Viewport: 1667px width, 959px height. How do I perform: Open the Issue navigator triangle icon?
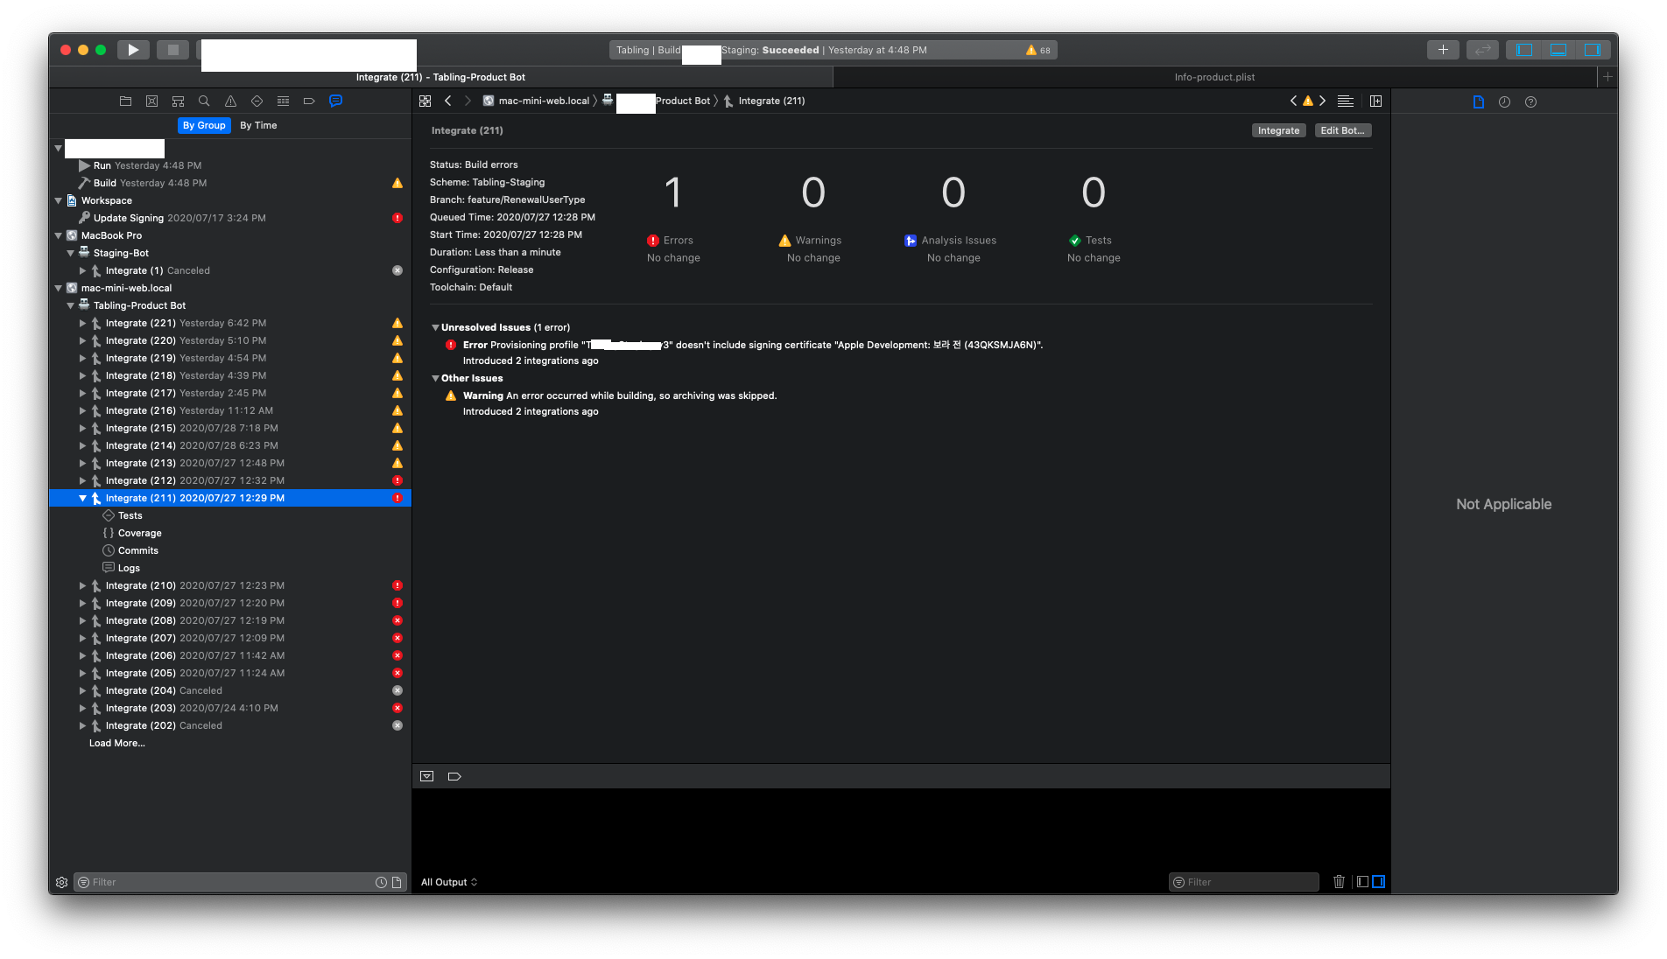[230, 101]
